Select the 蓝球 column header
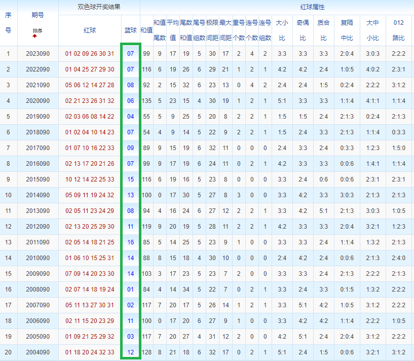 [130, 30]
